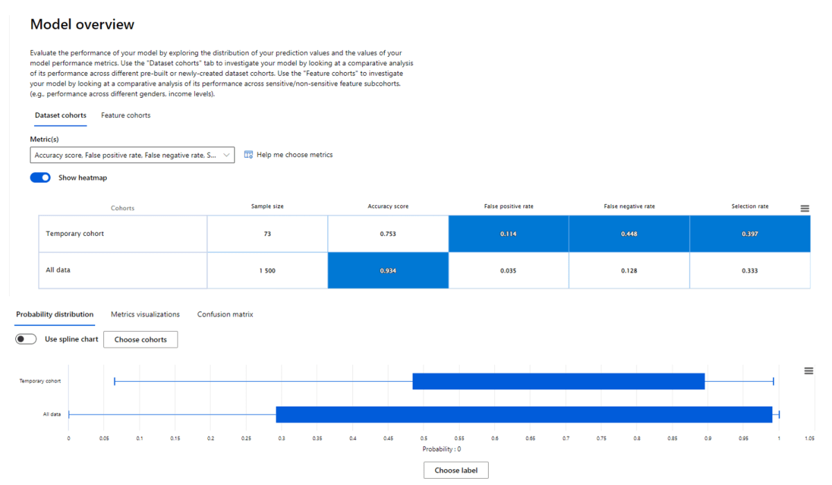The height and width of the screenshot is (485, 832).
Task: Switch to the Feature cohorts tab
Action: click(x=125, y=115)
